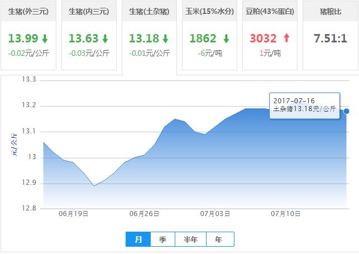This screenshot has width=359, height=254.
Task: Select the 月 (month) period option
Action: tap(138, 239)
